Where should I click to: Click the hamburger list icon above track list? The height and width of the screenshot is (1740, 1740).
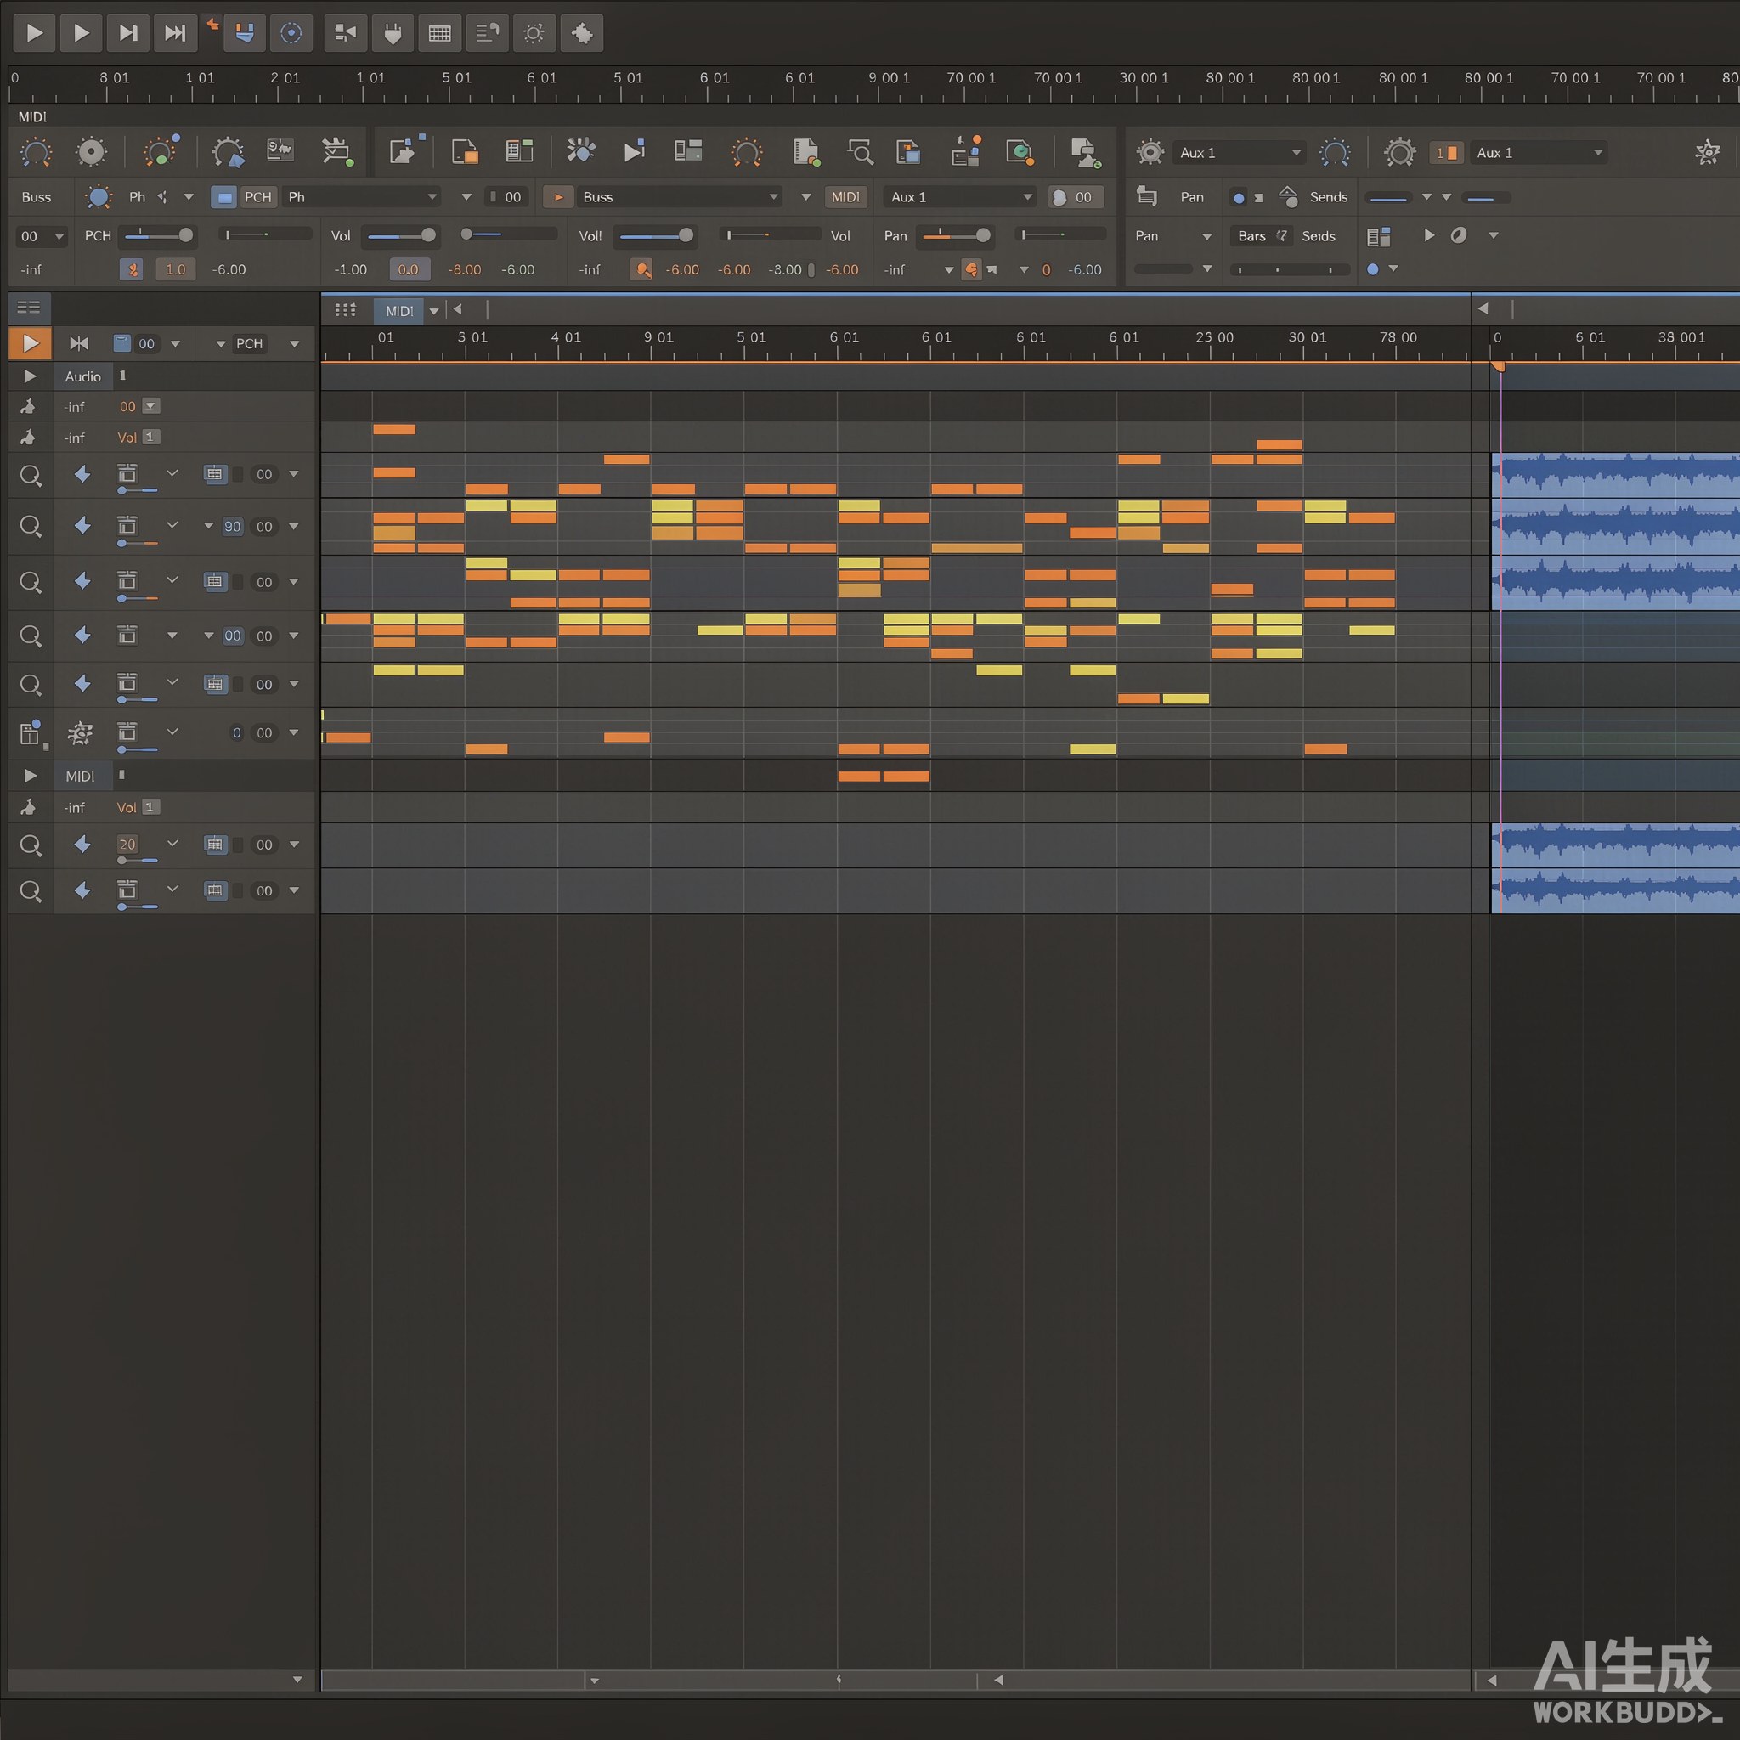pos(29,308)
